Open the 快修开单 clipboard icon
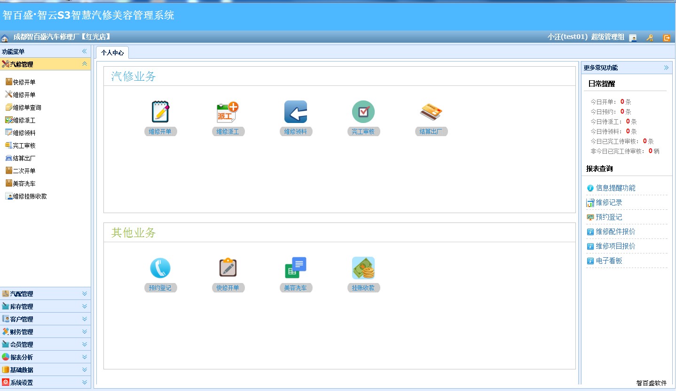This screenshot has height=391, width=676. click(228, 268)
